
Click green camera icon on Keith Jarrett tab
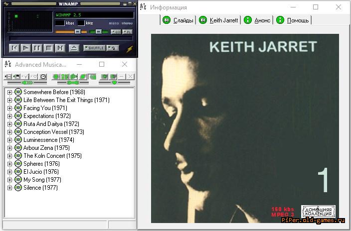203,20
